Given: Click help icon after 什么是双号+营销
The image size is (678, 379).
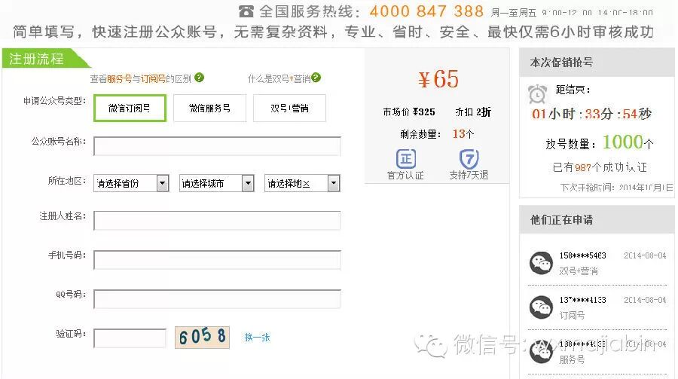Looking at the screenshot, I should click(316, 78).
